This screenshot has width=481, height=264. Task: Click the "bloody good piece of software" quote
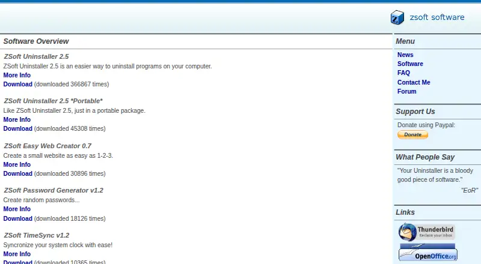point(435,175)
